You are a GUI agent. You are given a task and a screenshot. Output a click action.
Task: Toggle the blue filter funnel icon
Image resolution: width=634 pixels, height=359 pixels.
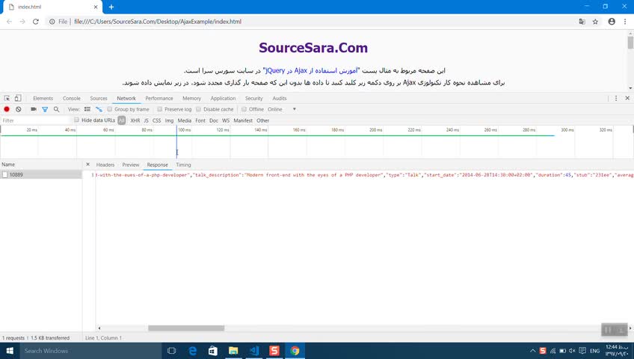(x=45, y=109)
